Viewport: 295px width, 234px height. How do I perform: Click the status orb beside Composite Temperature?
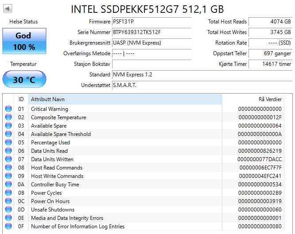tap(8, 117)
